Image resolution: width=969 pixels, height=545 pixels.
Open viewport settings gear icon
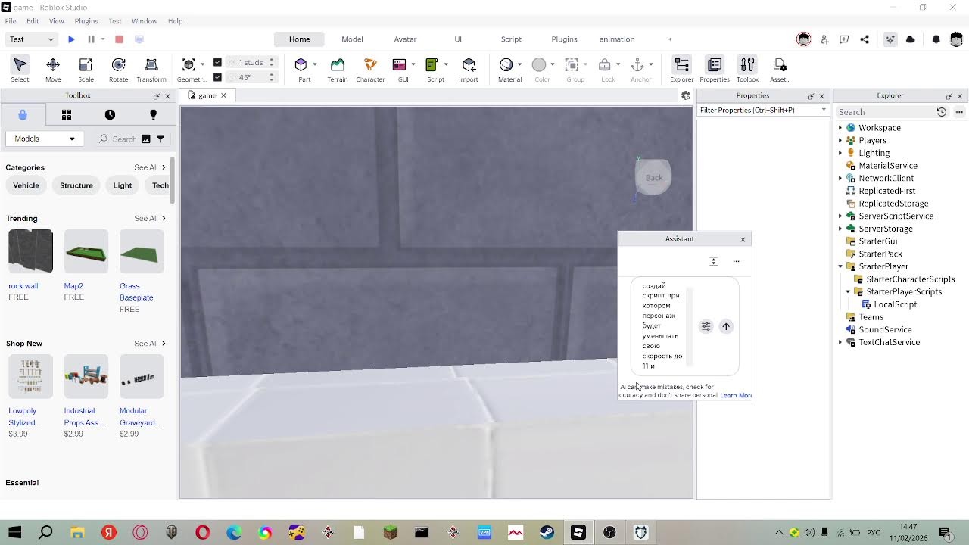686,95
